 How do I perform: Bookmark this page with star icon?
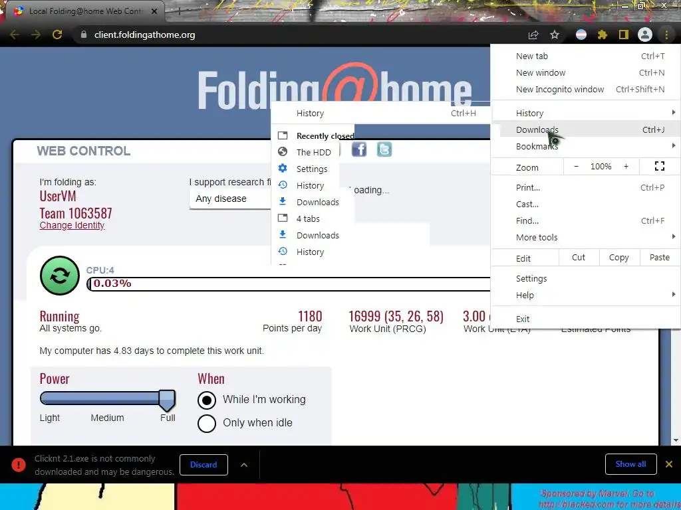pos(555,35)
